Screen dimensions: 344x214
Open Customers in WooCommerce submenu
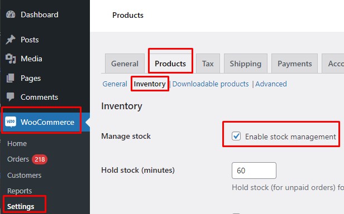(x=24, y=175)
